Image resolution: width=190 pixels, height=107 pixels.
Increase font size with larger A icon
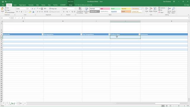coord(32,9)
